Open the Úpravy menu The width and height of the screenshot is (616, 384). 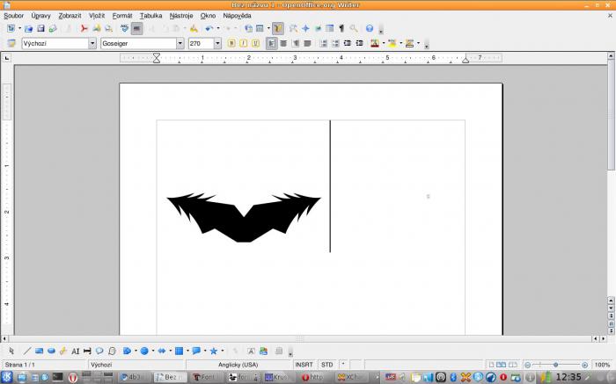(x=40, y=16)
